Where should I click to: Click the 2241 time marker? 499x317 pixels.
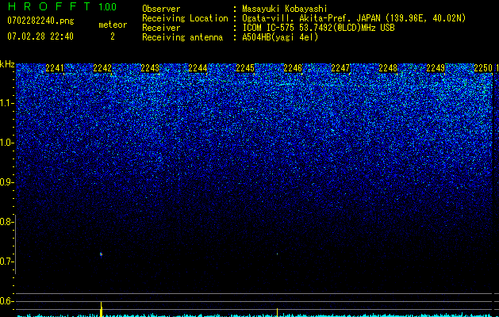55,68
